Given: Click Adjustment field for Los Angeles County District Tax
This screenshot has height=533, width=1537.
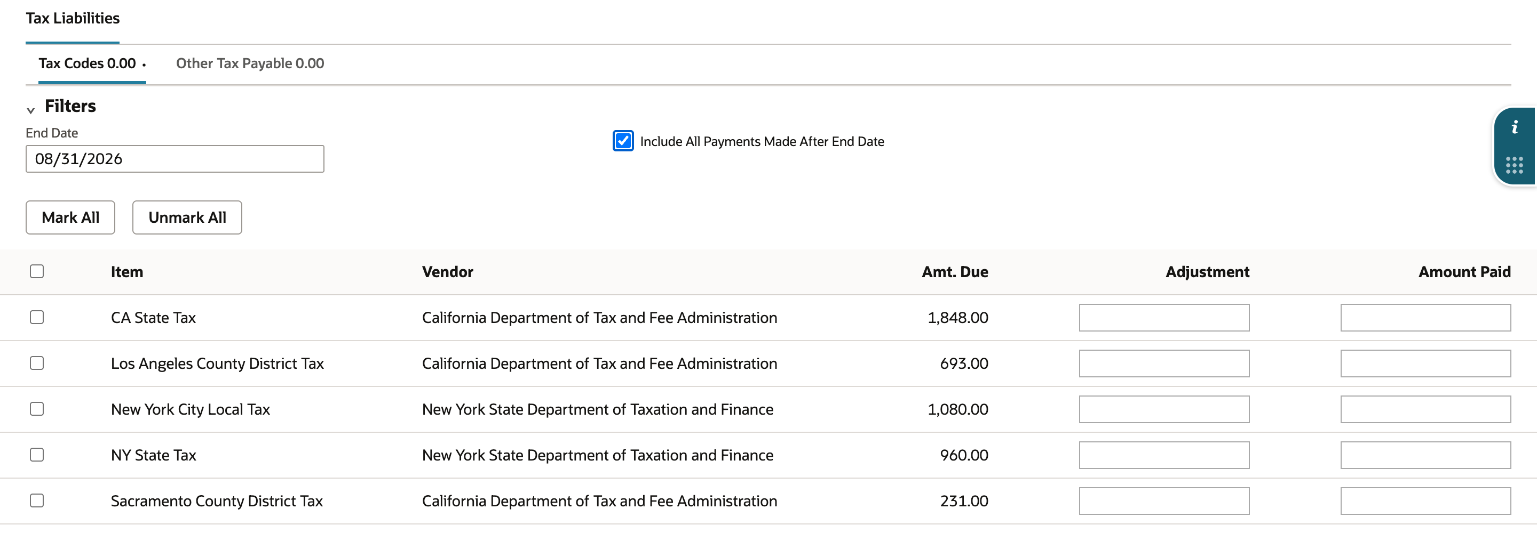Looking at the screenshot, I should [1164, 364].
